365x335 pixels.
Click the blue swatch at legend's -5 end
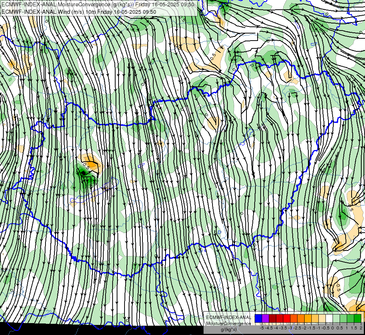click(258, 319)
